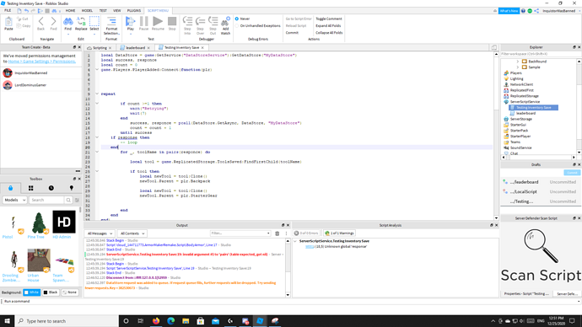This screenshot has width=582, height=327.
Task: Set toolbox background to Black
Action: pyautogui.click(x=51, y=292)
